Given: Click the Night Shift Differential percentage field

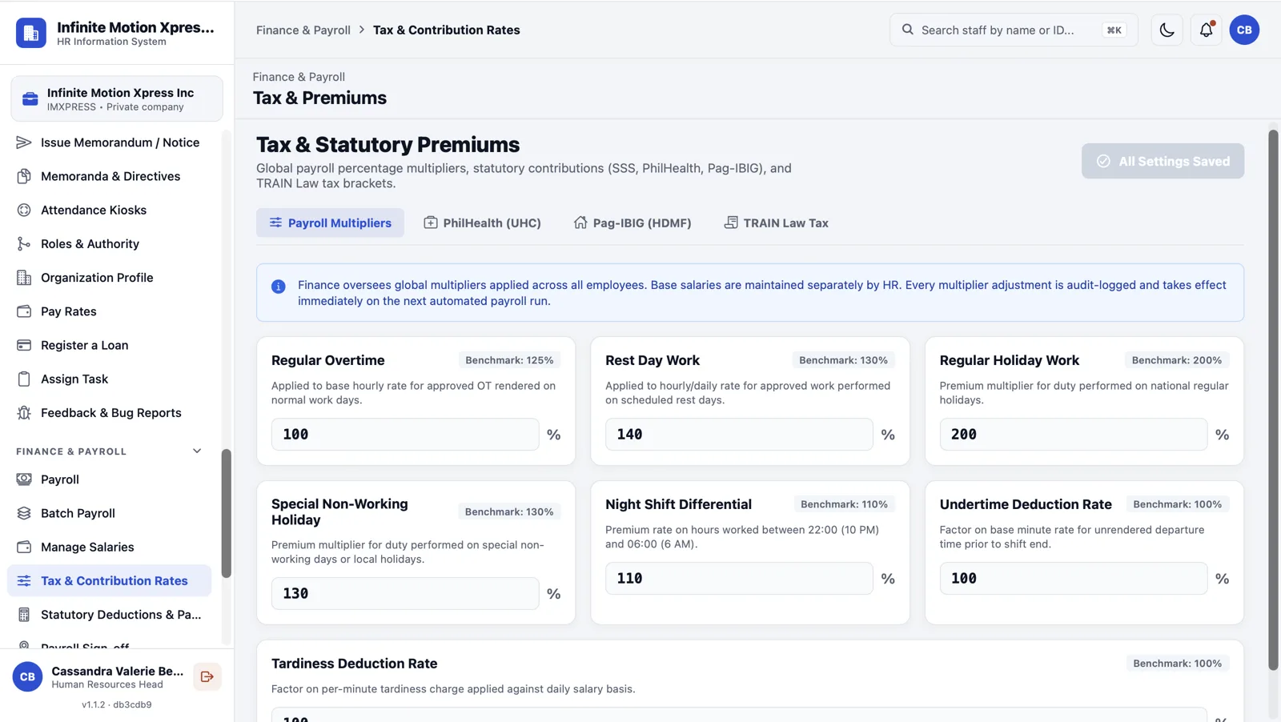Looking at the screenshot, I should (x=739, y=578).
